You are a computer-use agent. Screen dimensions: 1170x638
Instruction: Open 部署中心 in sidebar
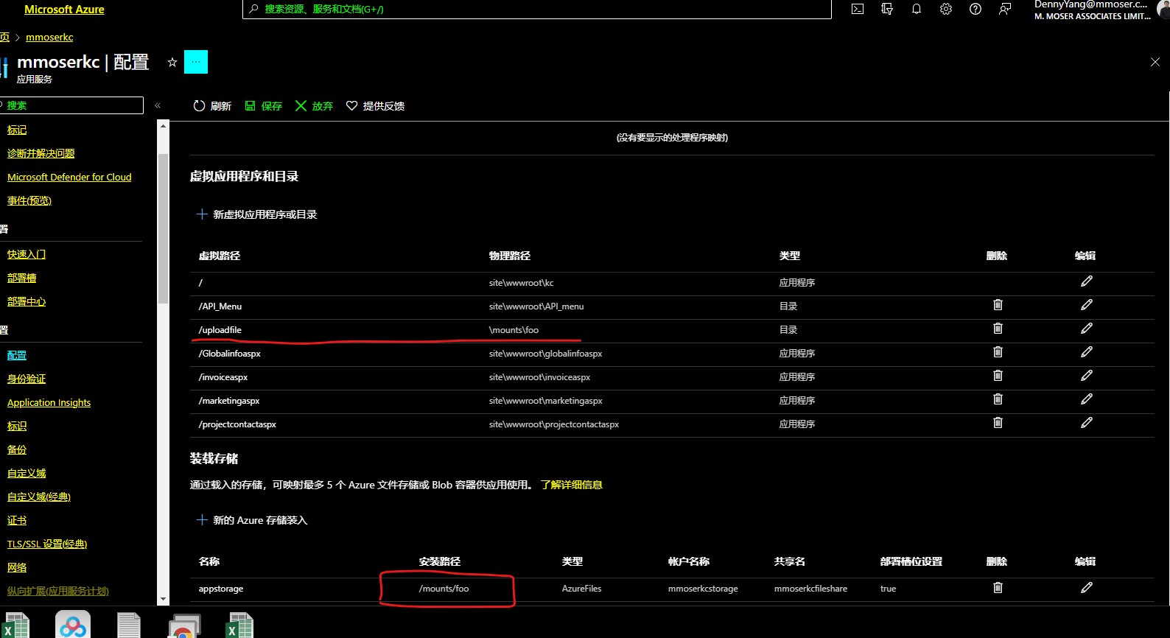[x=27, y=301]
